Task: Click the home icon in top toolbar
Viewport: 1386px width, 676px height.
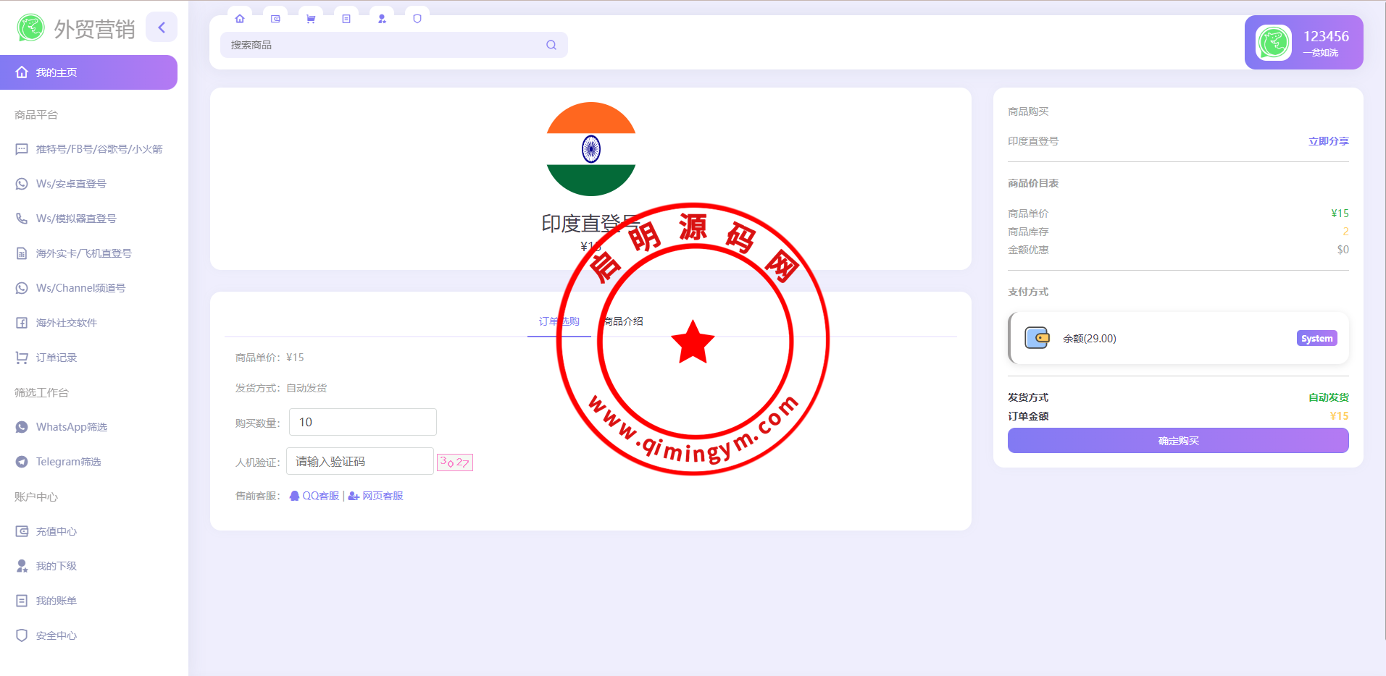Action: click(240, 19)
